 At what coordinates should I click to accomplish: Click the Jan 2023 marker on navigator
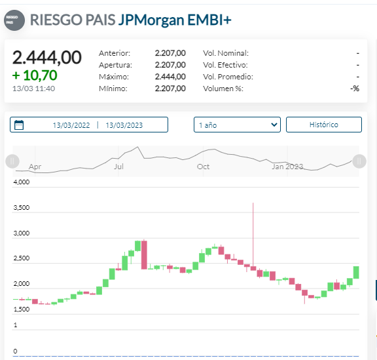coord(287,167)
